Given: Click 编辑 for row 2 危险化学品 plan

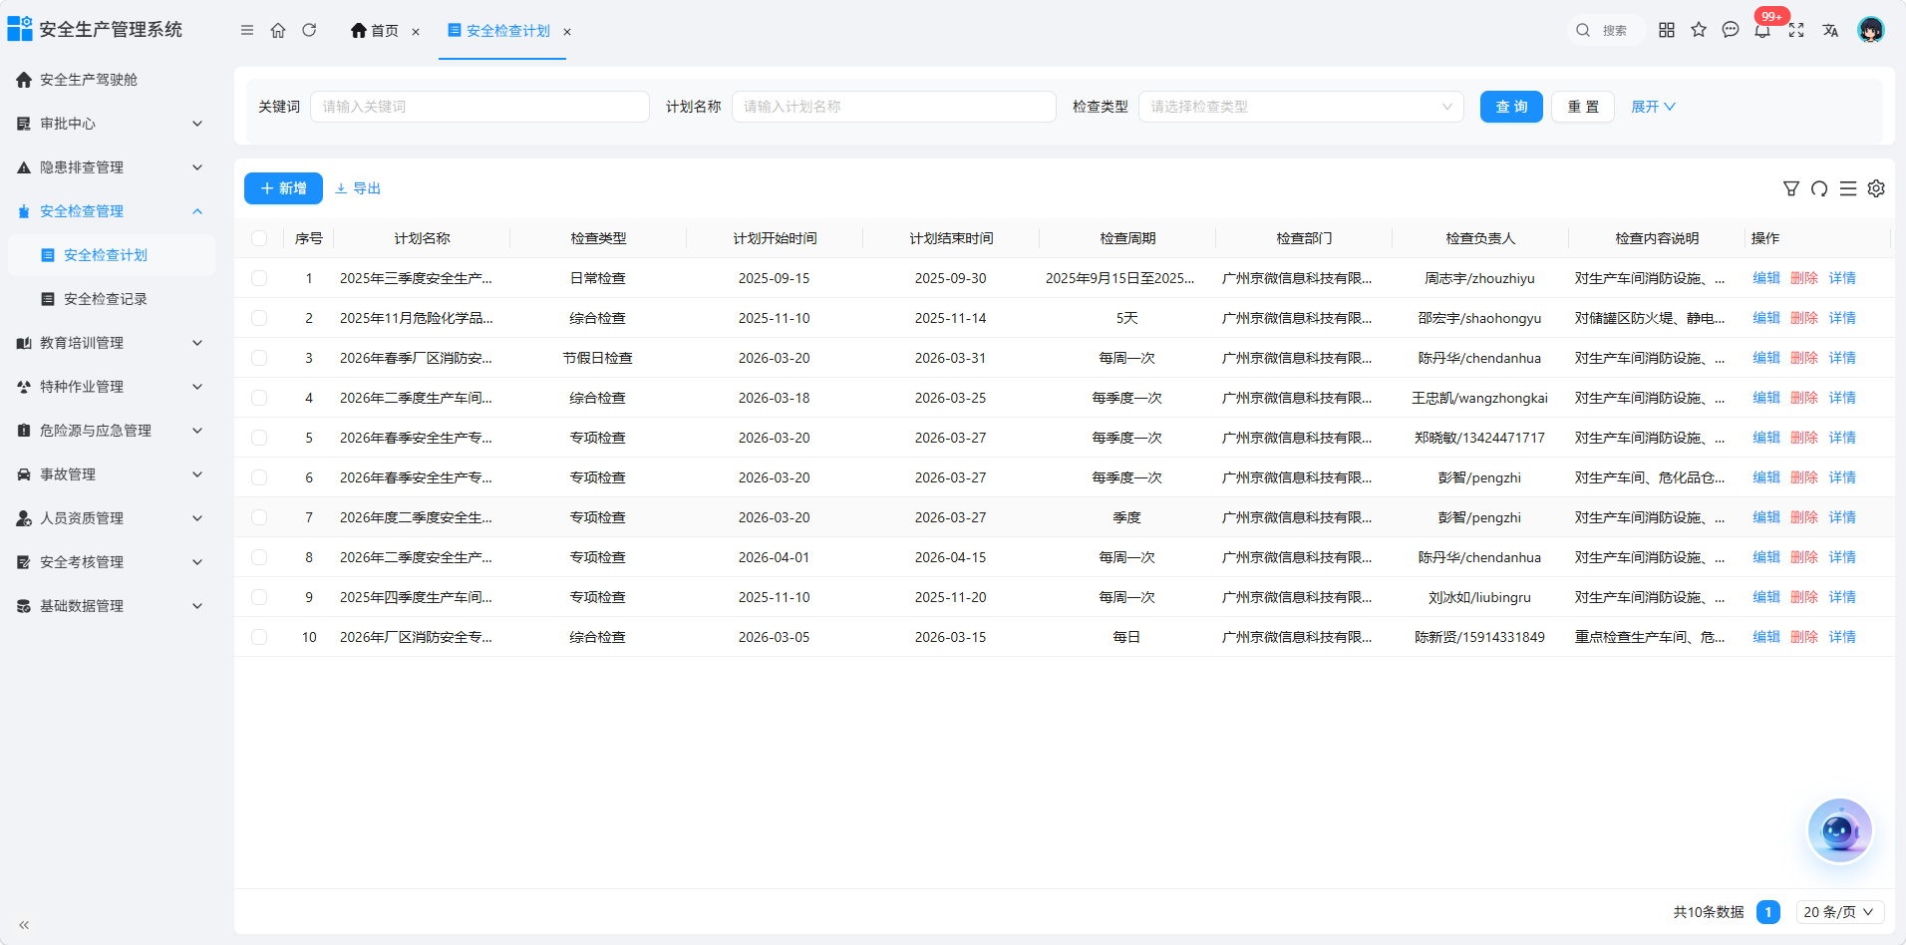Looking at the screenshot, I should (x=1766, y=318).
